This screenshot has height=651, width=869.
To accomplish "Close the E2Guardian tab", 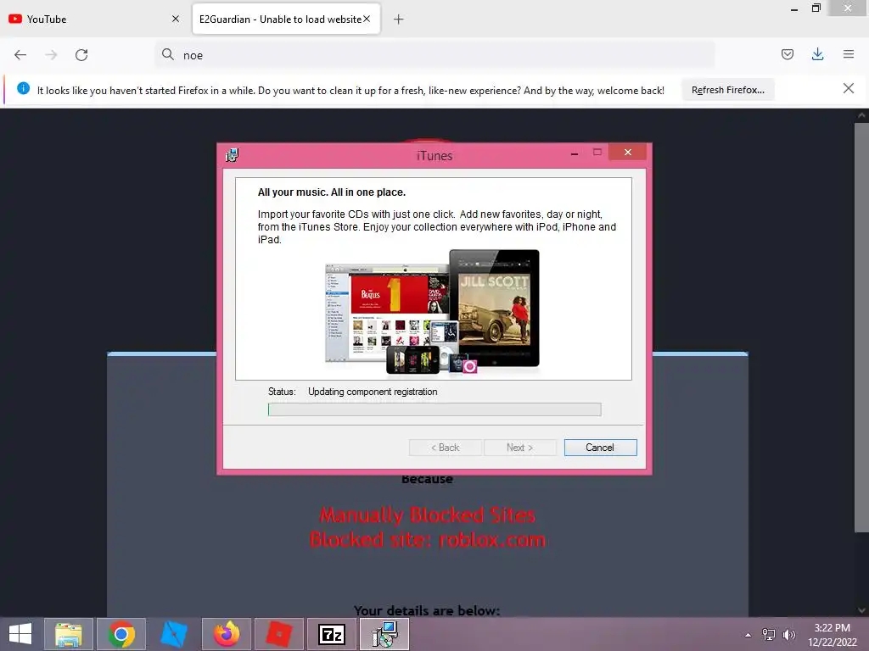I will (367, 19).
